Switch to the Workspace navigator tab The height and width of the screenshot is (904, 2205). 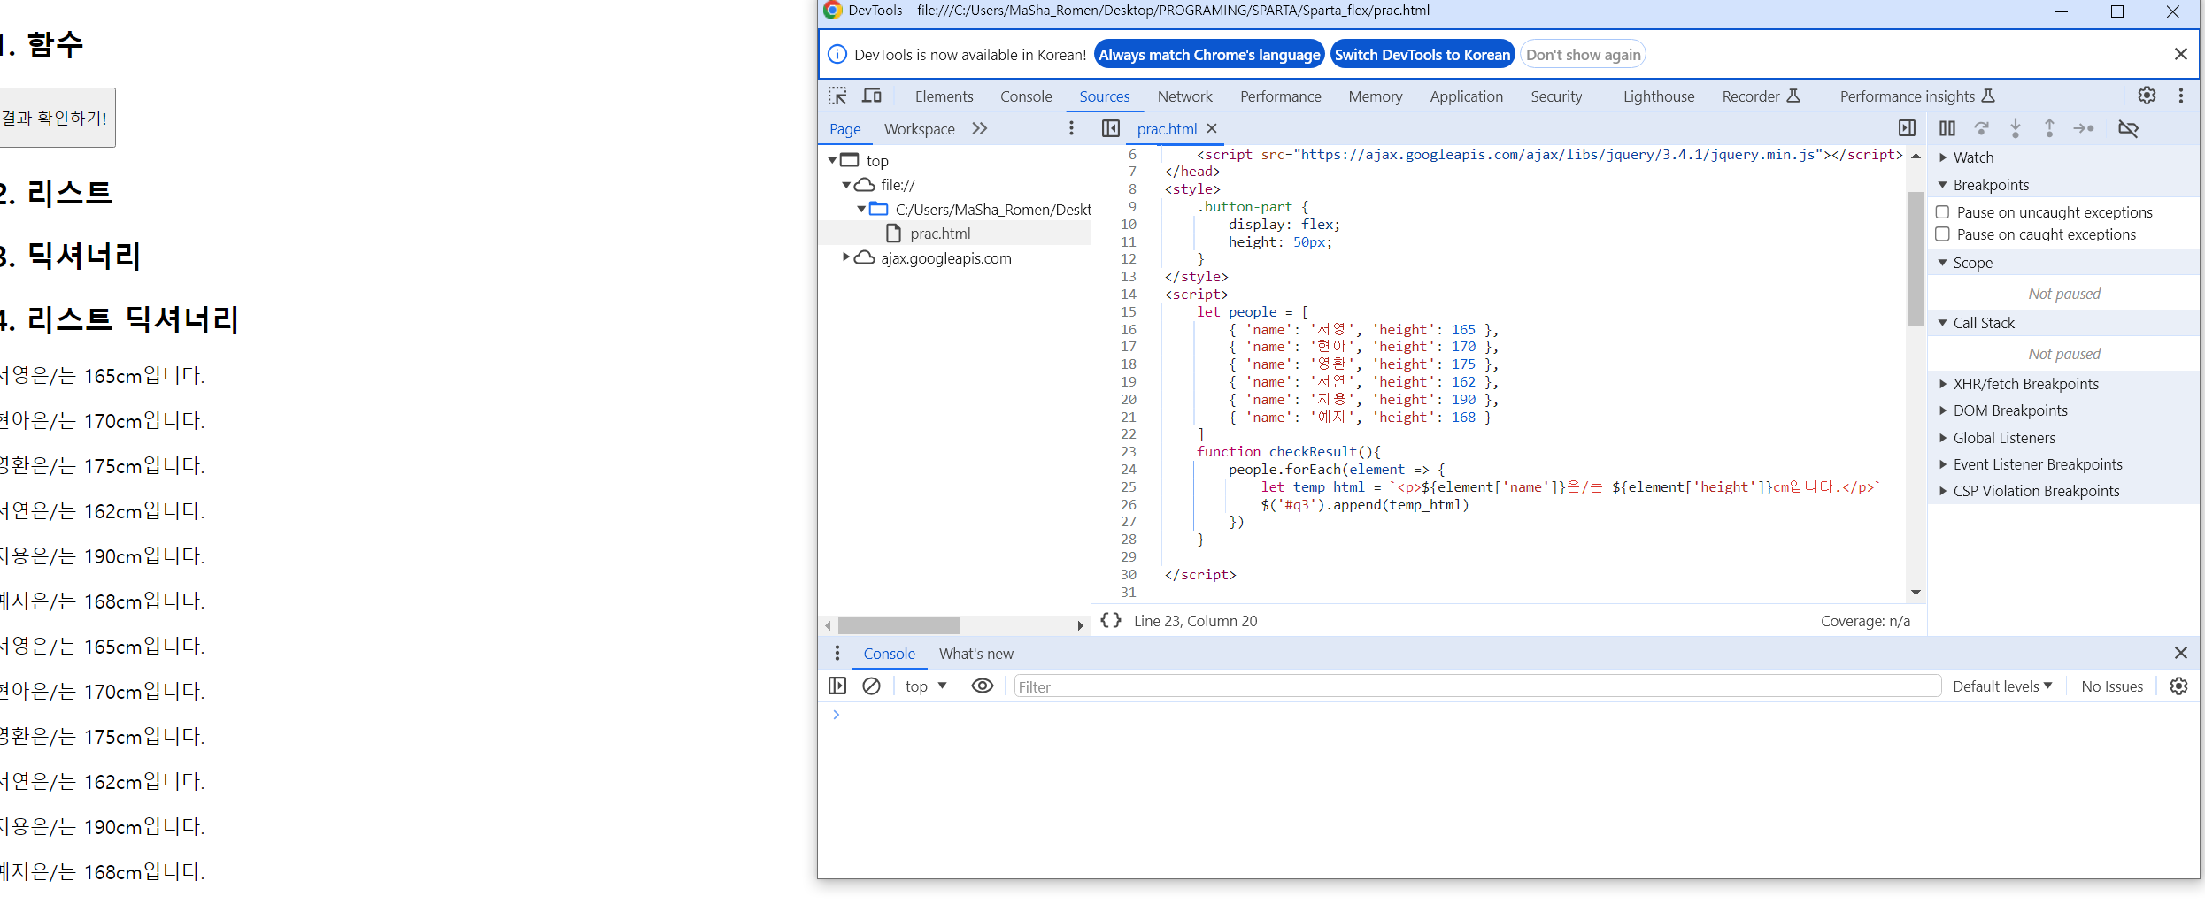point(919,129)
